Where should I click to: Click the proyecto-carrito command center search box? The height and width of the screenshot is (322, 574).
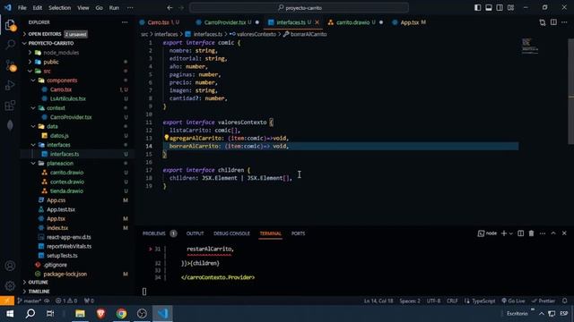pyautogui.click(x=299, y=8)
